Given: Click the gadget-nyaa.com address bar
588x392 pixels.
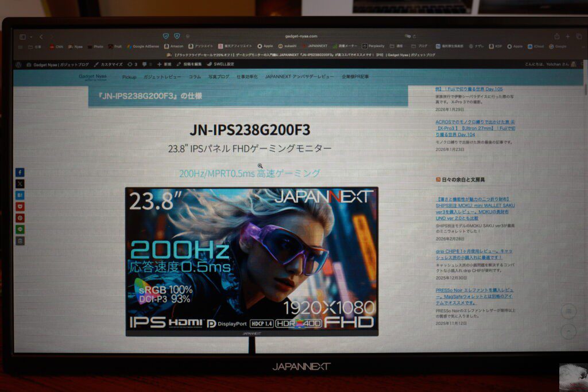Looking at the screenshot, I should click(300, 36).
